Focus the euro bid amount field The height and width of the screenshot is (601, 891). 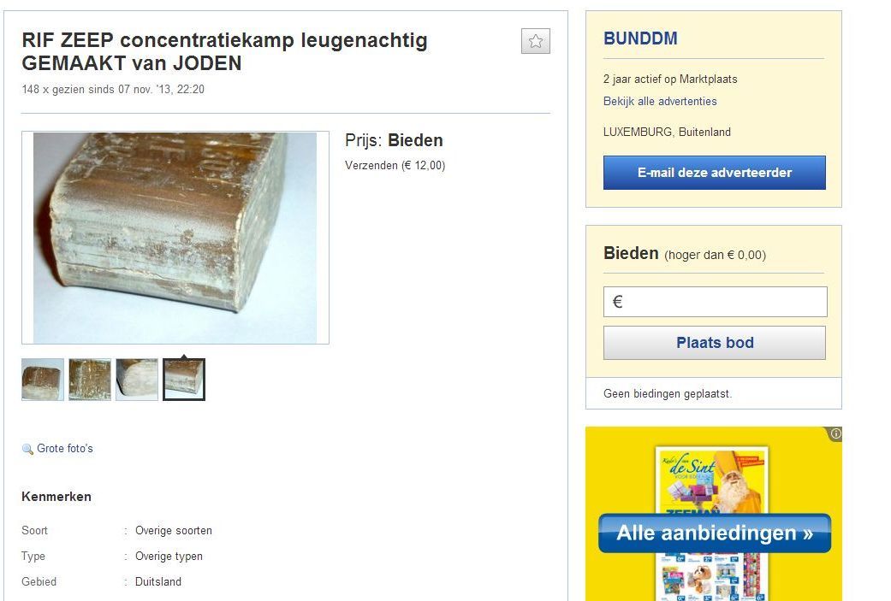[x=715, y=301]
